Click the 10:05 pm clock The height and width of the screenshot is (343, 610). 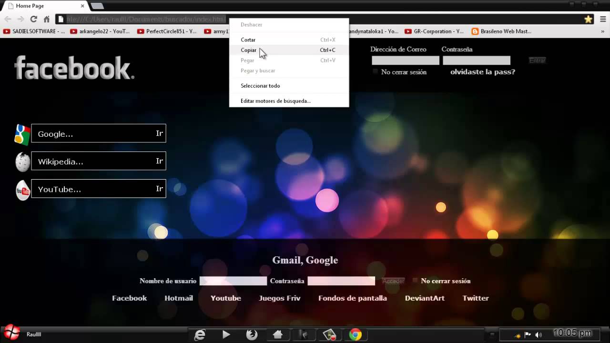[572, 333]
